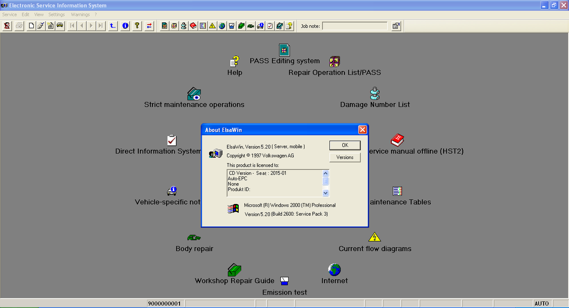Click the Emission test toolbar icon
The image size is (569, 308).
tap(231, 26)
